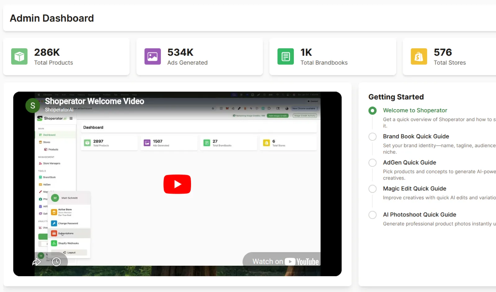The width and height of the screenshot is (496, 292).
Task: Select the AdGen Quick Guide radio step
Action: click(373, 163)
